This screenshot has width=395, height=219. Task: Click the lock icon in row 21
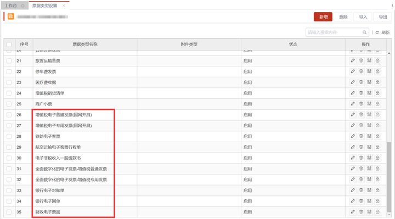pyautogui.click(x=377, y=60)
